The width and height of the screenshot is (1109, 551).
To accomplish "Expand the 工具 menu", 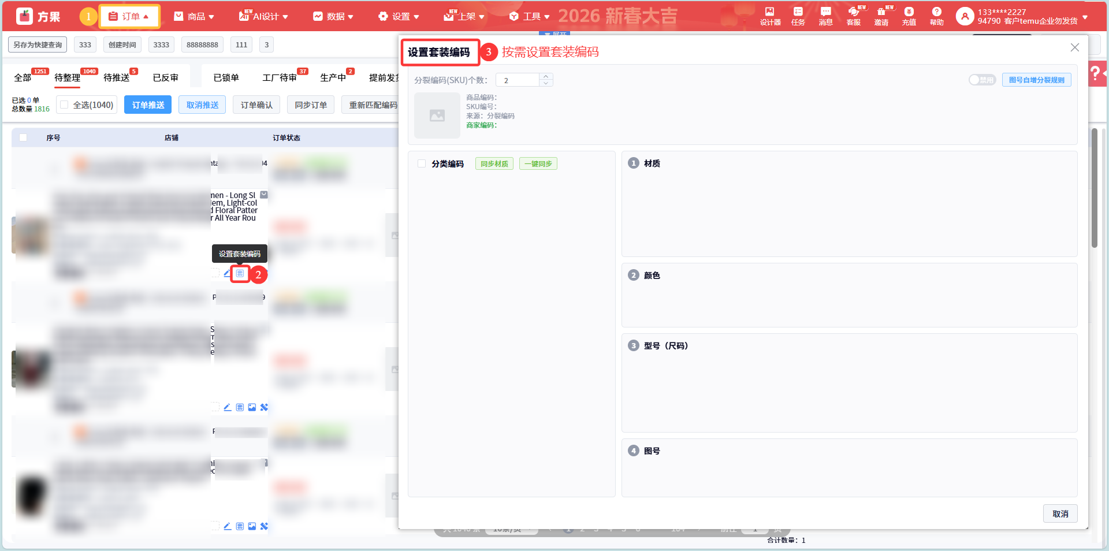I will (x=530, y=16).
